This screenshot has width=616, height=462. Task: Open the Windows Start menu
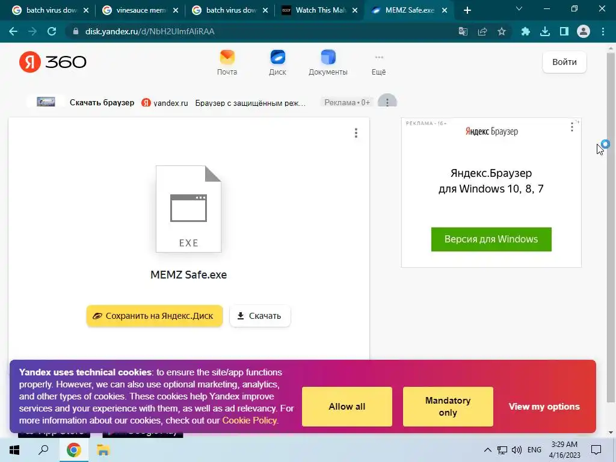[x=14, y=450]
